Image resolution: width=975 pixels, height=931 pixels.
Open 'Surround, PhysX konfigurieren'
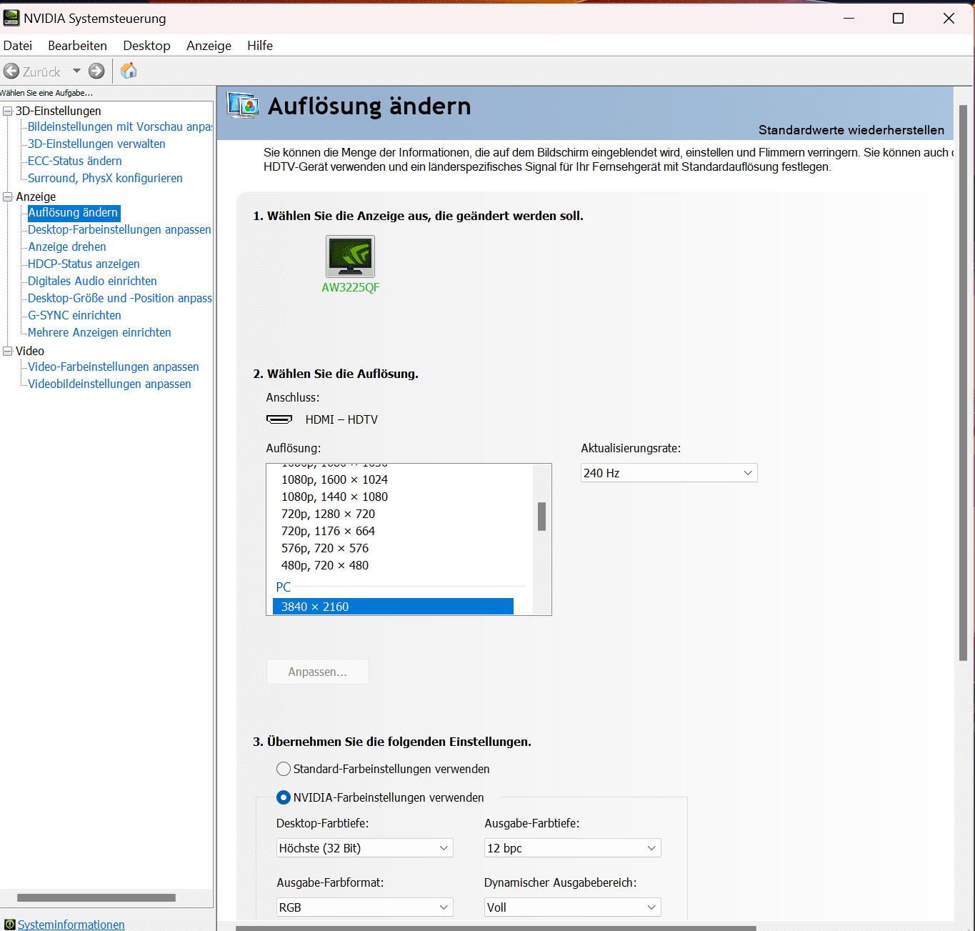coord(105,178)
